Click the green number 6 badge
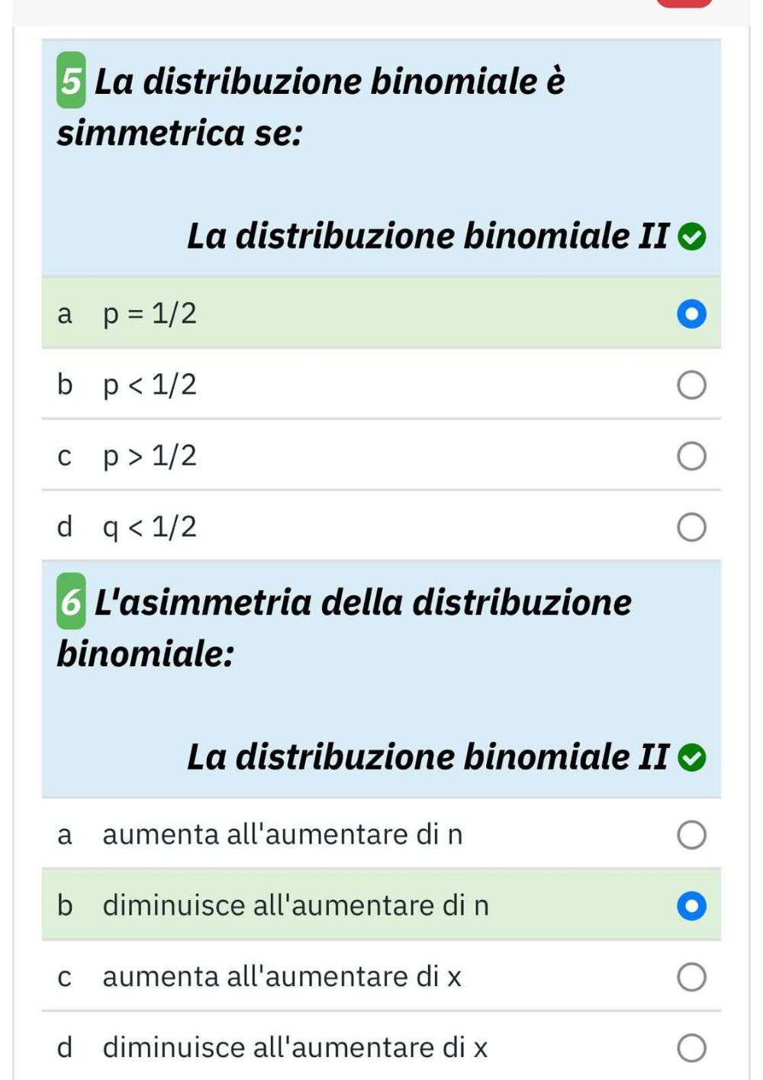Viewport: 763px width, 1080px height. pyautogui.click(x=71, y=601)
